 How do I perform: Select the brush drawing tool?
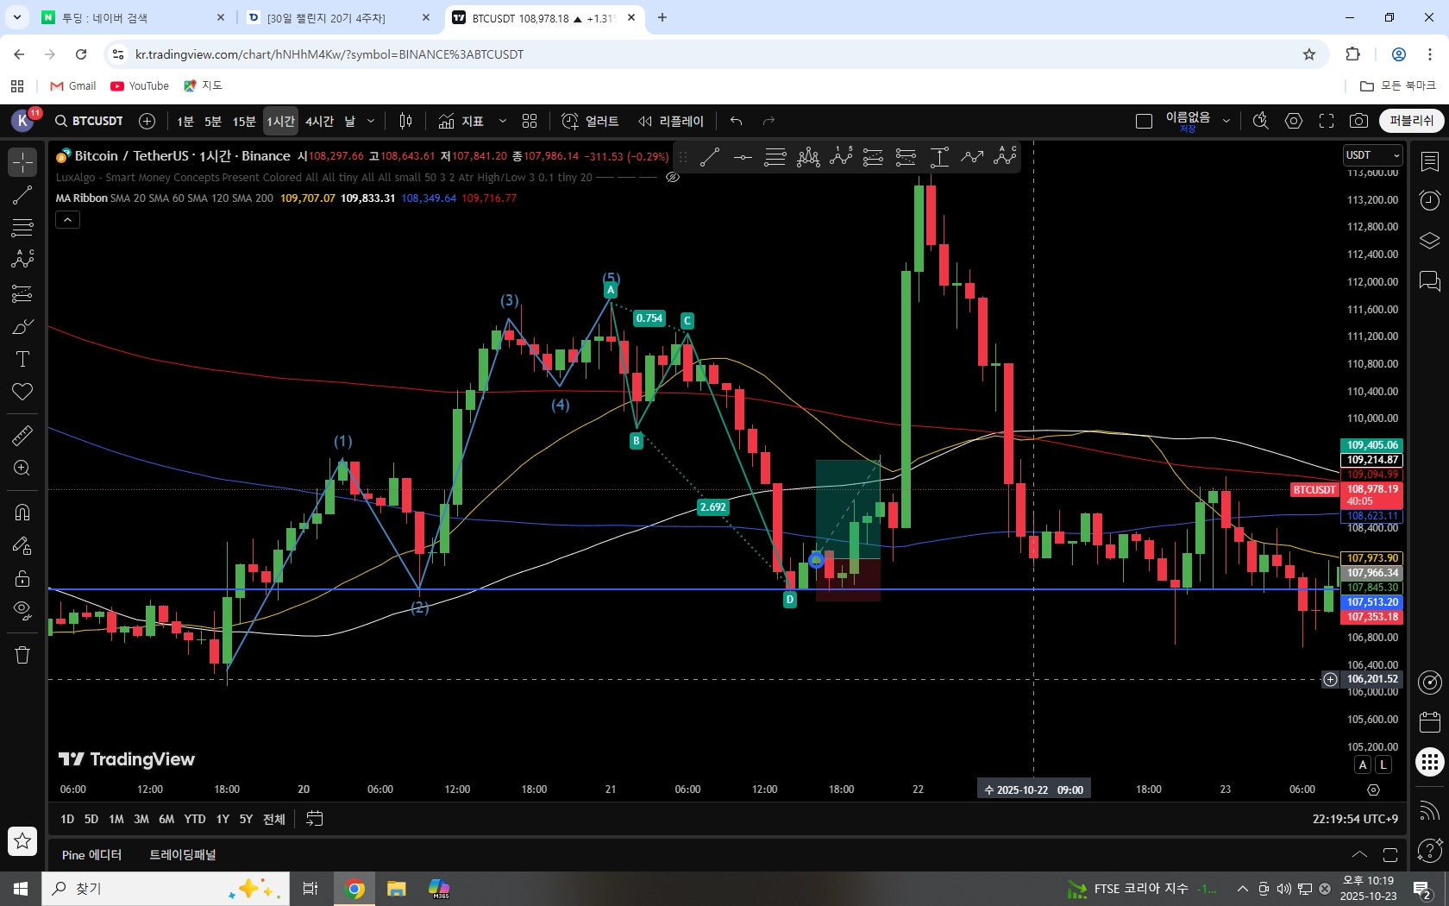click(22, 327)
